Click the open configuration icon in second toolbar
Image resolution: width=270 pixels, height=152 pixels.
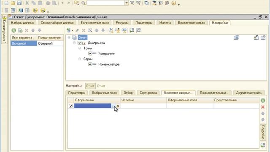(x=13, y=10)
